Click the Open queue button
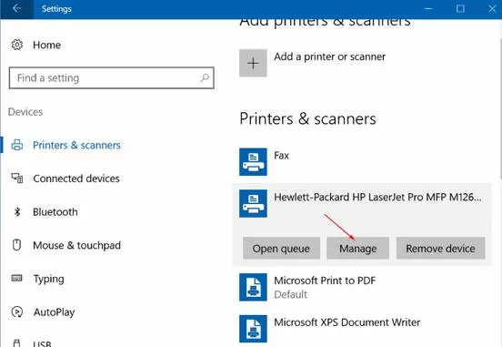Image resolution: width=502 pixels, height=347 pixels. pos(281,249)
